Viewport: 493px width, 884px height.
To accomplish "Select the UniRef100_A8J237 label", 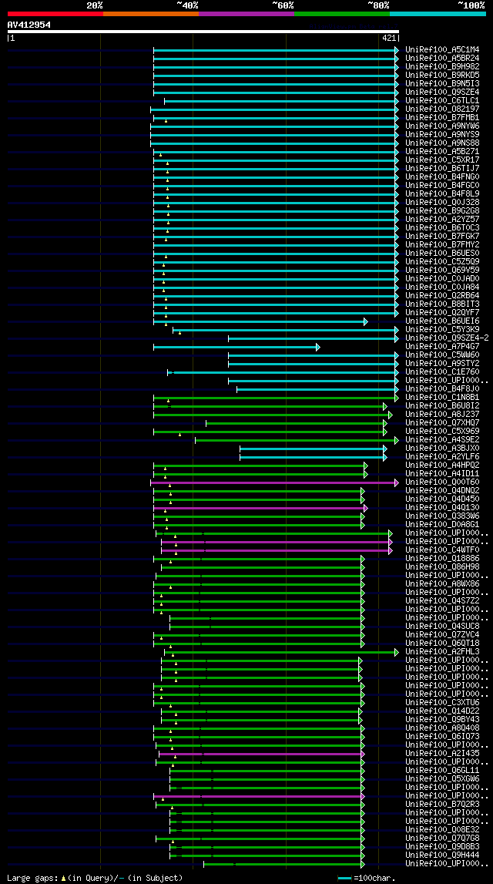I will click(x=442, y=414).
